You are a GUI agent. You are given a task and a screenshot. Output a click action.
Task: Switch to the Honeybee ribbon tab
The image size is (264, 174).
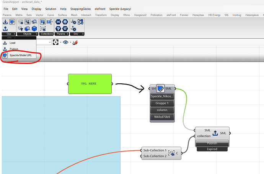click(198, 15)
